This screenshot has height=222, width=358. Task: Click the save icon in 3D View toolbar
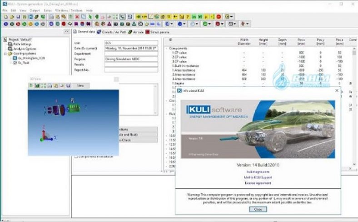(x=68, y=85)
